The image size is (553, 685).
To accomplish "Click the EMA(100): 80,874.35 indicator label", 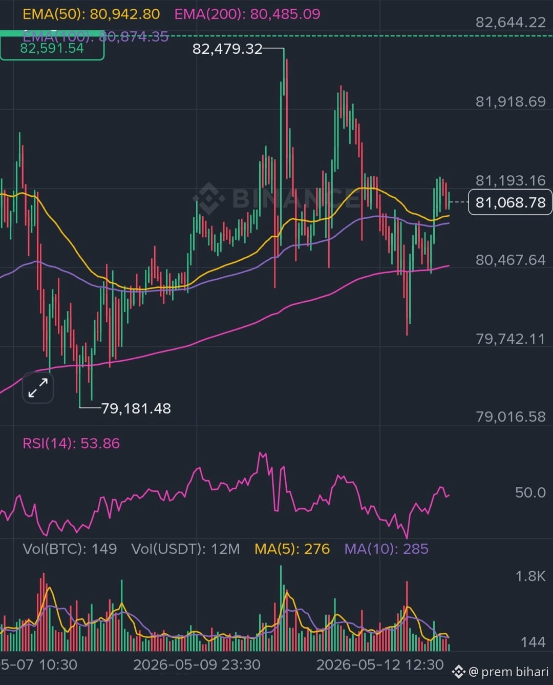I will pyautogui.click(x=96, y=36).
